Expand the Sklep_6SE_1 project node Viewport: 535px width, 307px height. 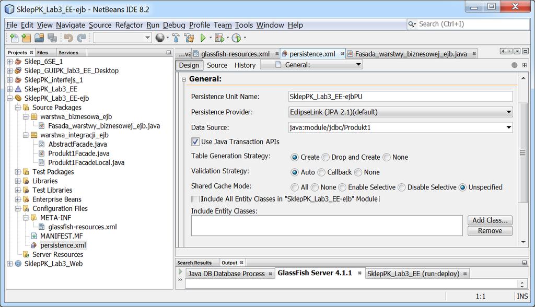click(x=9, y=62)
